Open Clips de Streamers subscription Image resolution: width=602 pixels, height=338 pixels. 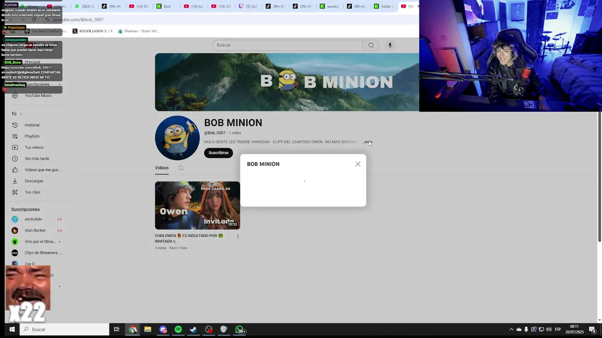pyautogui.click(x=43, y=253)
